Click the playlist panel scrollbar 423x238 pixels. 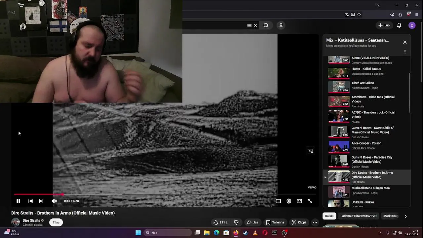click(x=410, y=93)
